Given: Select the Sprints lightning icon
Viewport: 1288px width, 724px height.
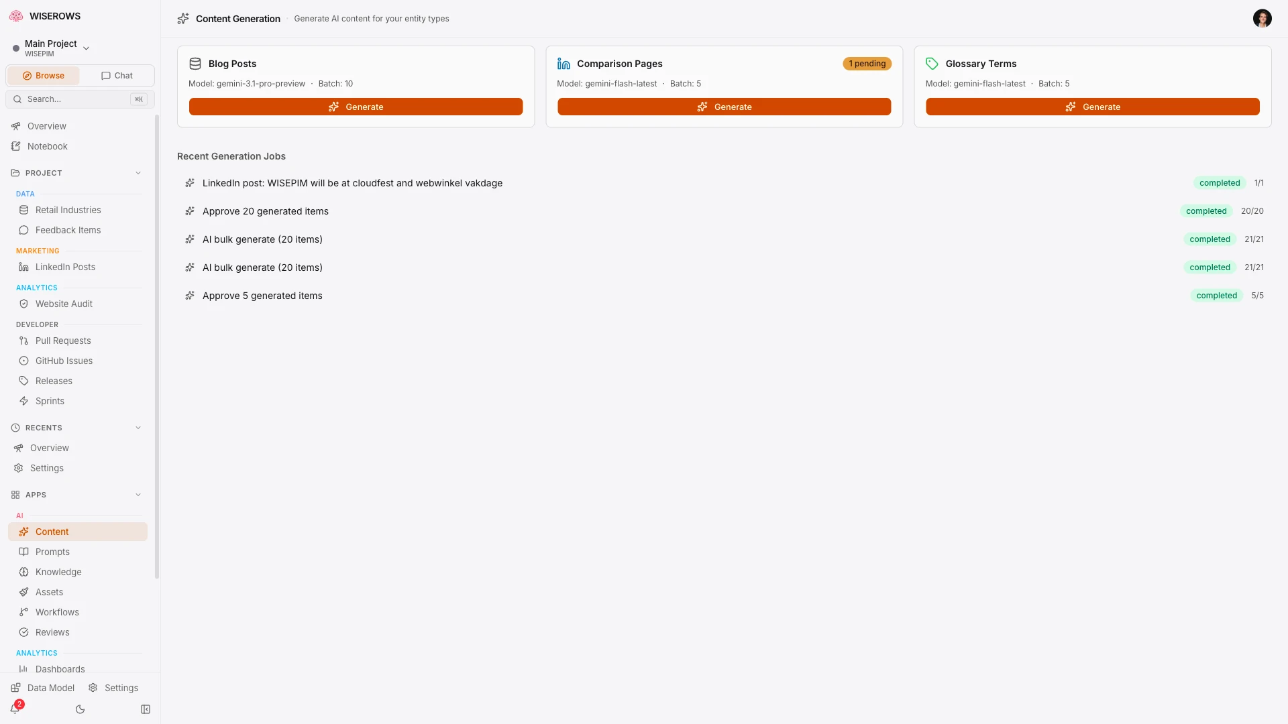Looking at the screenshot, I should coord(24,401).
